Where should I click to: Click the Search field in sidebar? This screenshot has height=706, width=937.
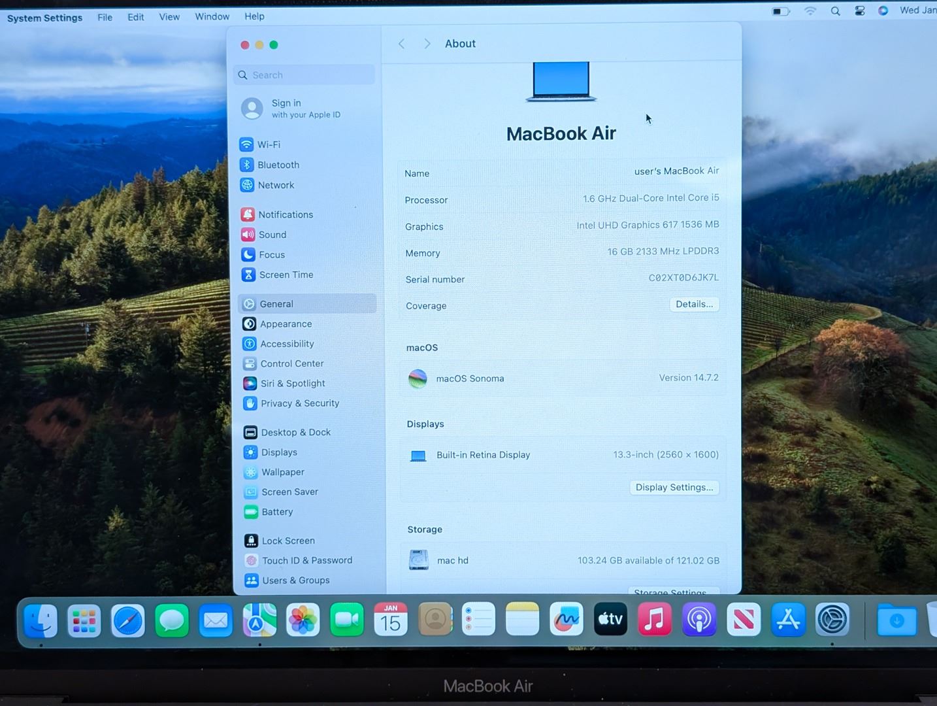304,75
